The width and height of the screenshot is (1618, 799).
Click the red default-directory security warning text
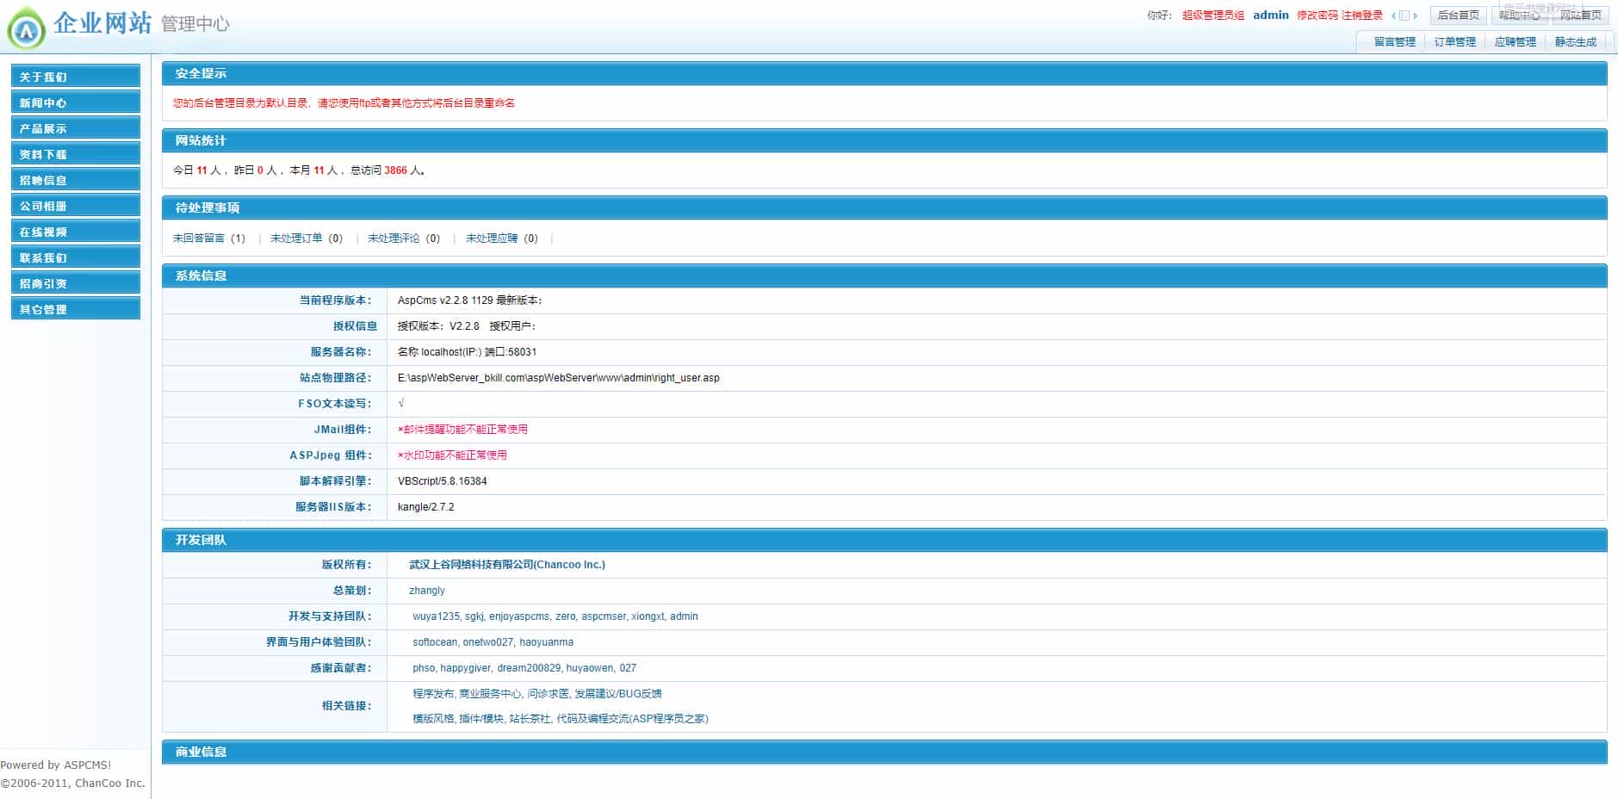click(344, 103)
